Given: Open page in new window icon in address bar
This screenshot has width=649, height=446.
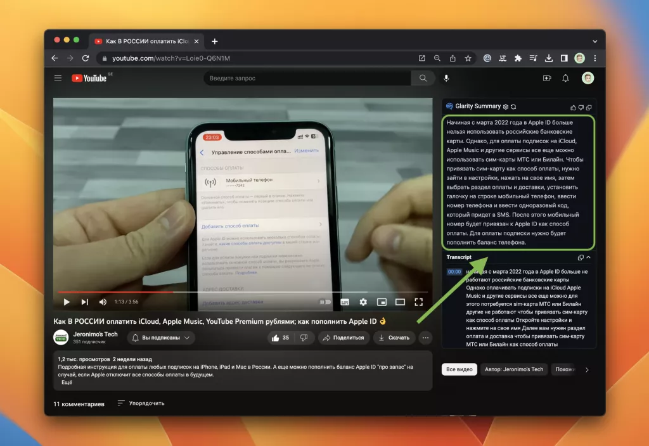Looking at the screenshot, I should click(421, 58).
